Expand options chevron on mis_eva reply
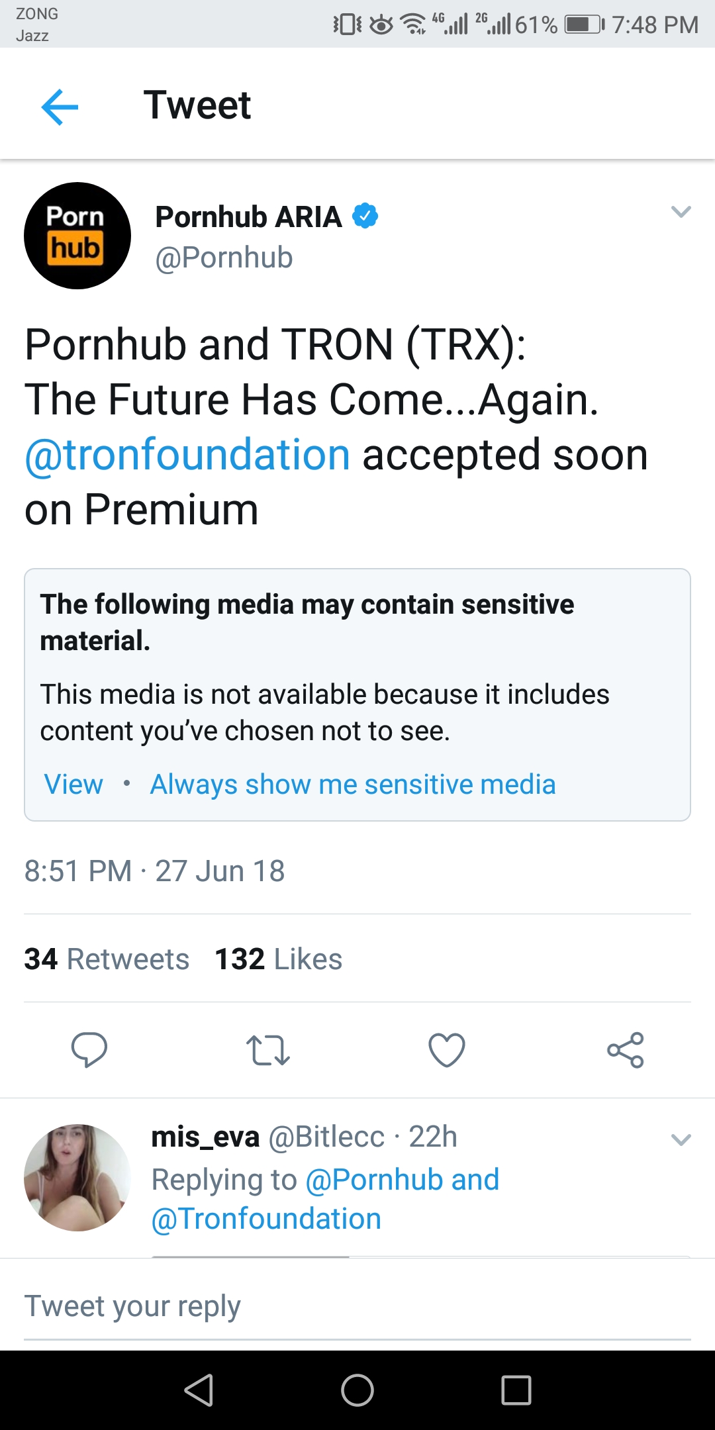The height and width of the screenshot is (1430, 715). point(681,1139)
